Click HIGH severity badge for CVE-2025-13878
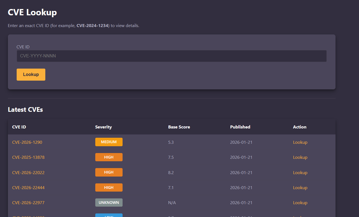This screenshot has height=217, width=359. click(109, 157)
